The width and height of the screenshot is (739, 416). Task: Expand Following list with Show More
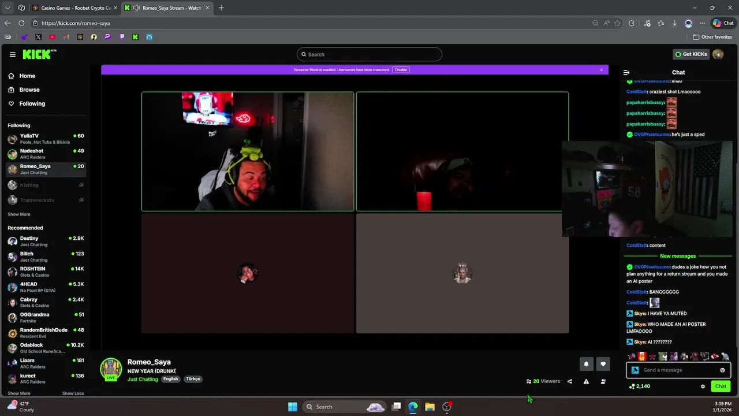pyautogui.click(x=19, y=214)
